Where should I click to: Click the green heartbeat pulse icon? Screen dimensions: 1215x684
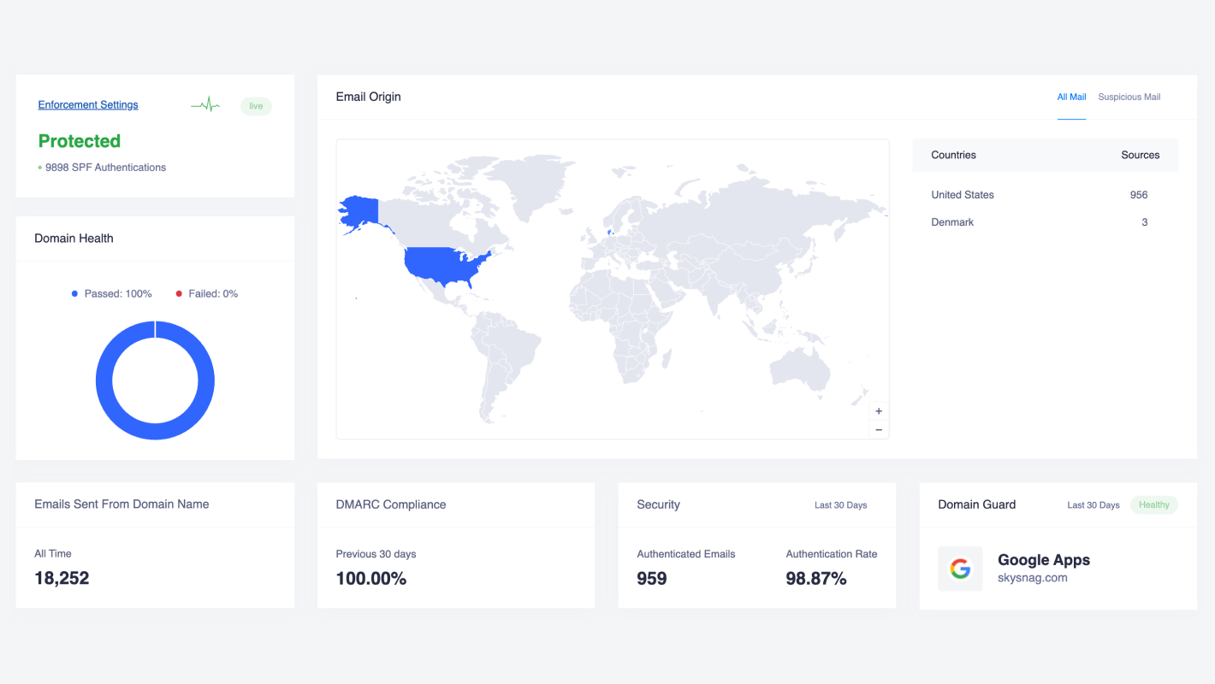point(205,105)
